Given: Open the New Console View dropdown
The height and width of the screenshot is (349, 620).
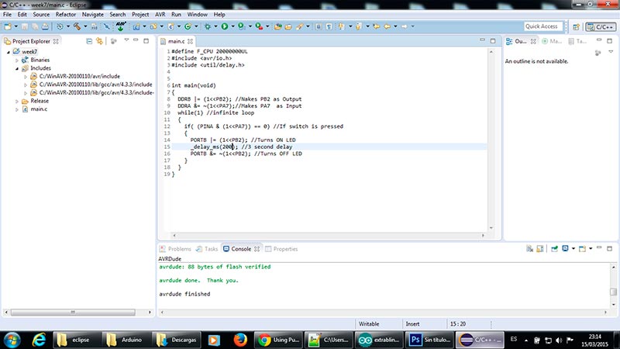Looking at the screenshot, I should click(x=591, y=248).
